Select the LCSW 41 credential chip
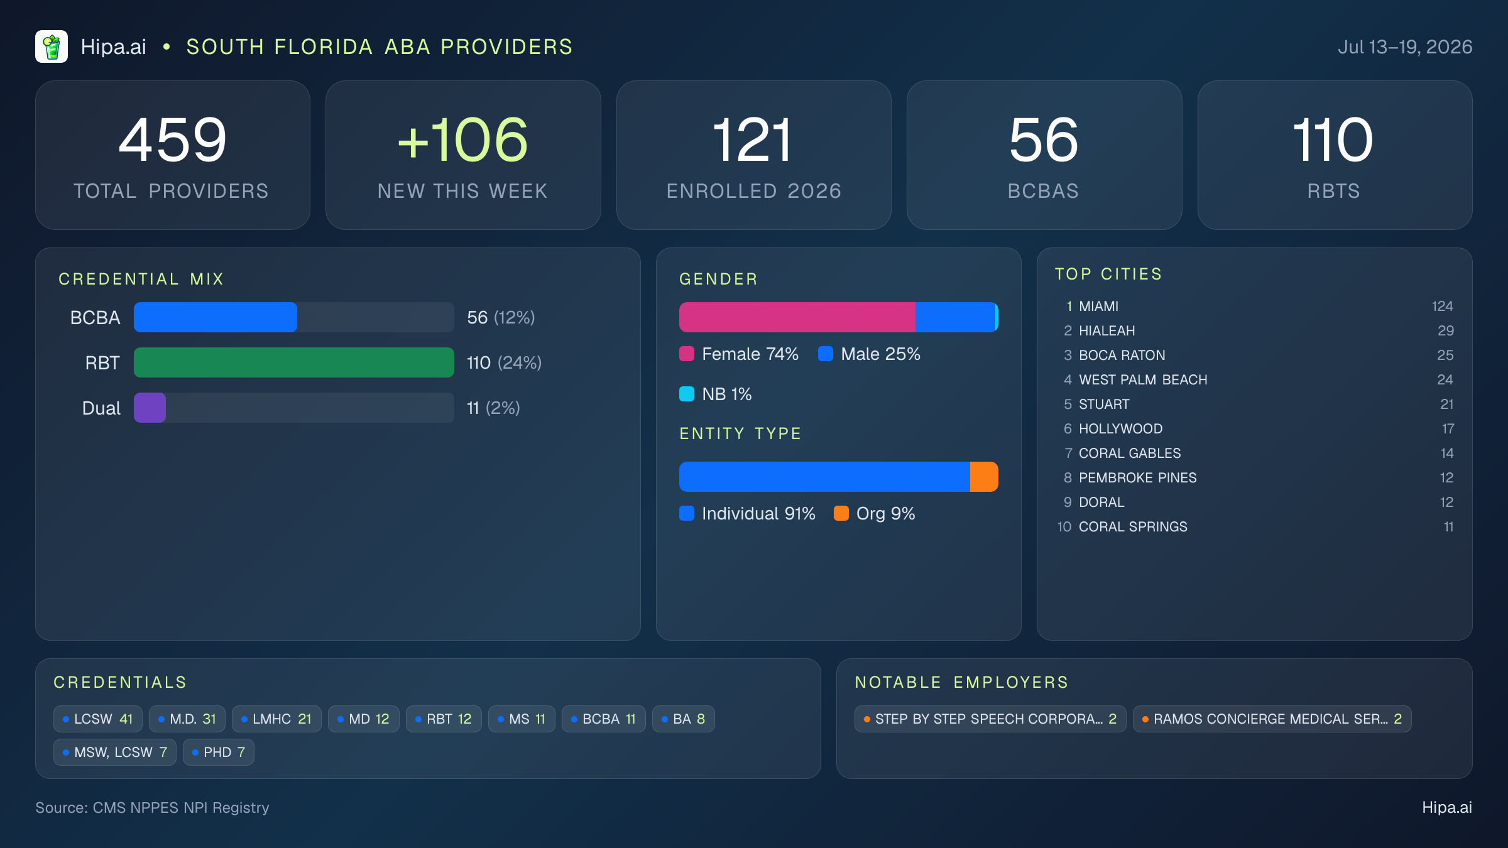The image size is (1508, 848). click(98, 719)
